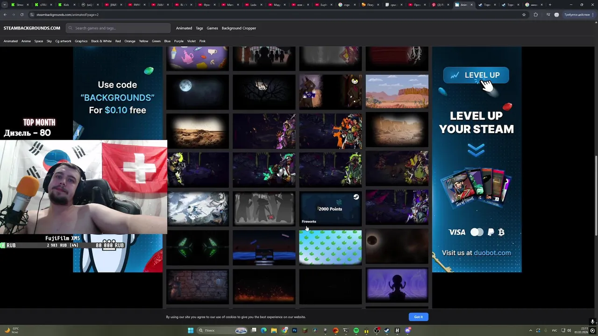Open Google Chrome from the taskbar
Viewport: 598px width, 336px height.
(285, 330)
